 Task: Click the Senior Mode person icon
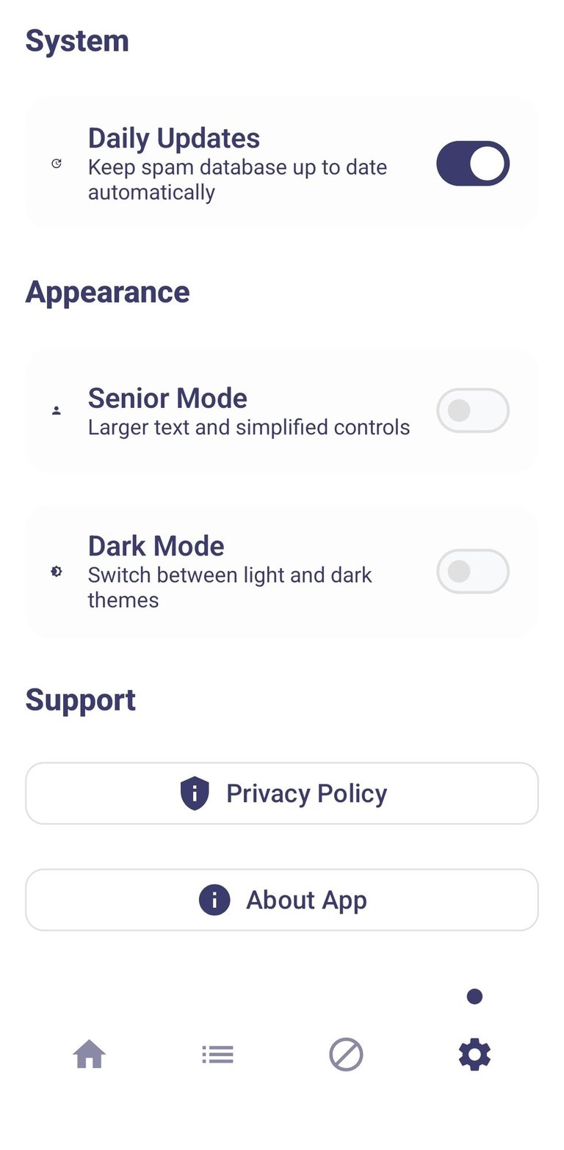[57, 410]
